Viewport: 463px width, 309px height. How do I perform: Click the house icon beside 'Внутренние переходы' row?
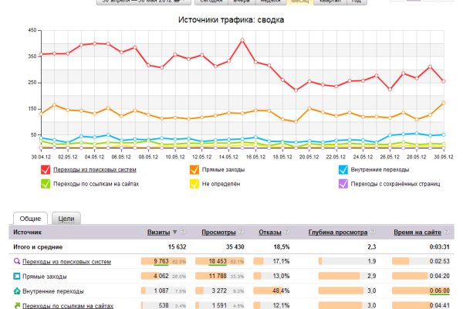click(x=16, y=290)
